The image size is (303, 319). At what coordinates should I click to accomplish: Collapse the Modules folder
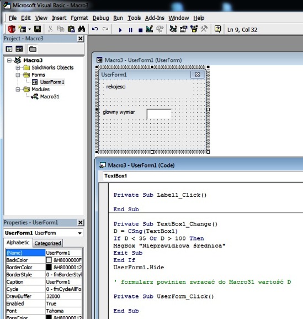(x=18, y=90)
